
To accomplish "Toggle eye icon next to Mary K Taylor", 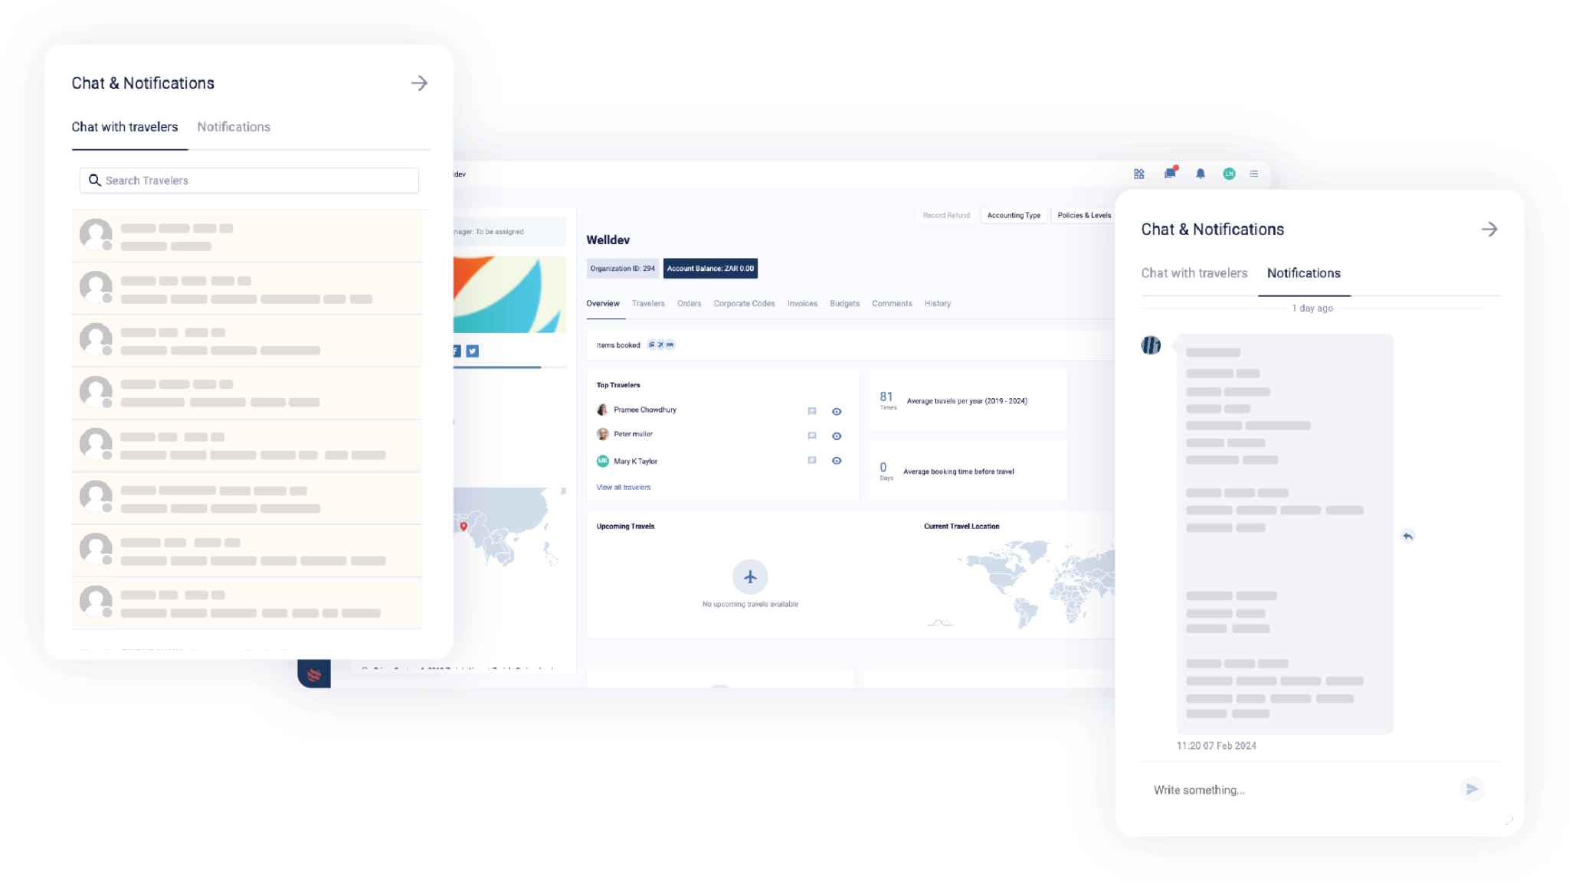I will tap(837, 461).
